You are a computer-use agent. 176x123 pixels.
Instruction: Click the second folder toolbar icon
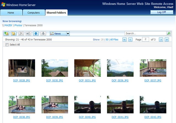click(13, 33)
